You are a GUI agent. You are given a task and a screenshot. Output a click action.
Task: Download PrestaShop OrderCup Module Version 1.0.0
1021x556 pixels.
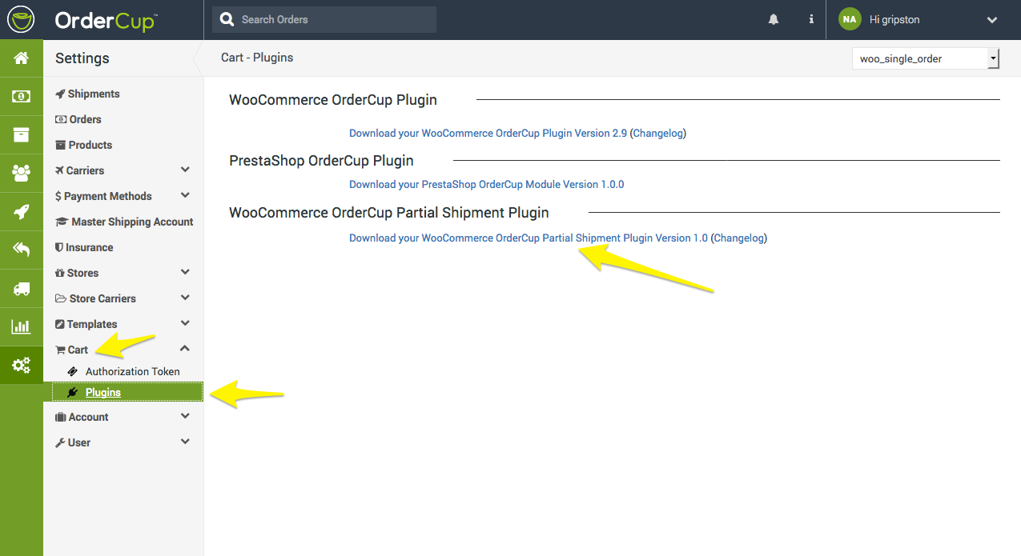click(x=486, y=184)
